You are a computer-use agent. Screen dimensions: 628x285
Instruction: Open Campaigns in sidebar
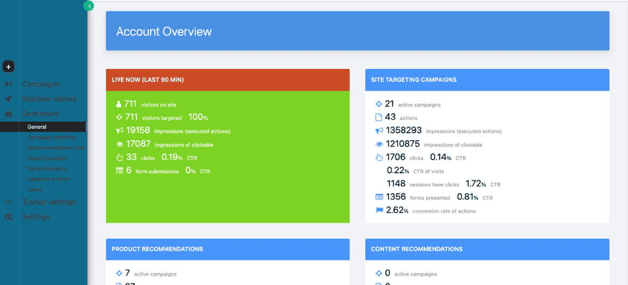(x=41, y=84)
